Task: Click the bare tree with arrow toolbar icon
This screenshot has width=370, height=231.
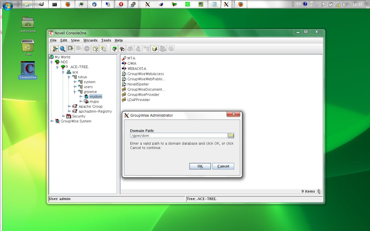Action: click(122, 49)
